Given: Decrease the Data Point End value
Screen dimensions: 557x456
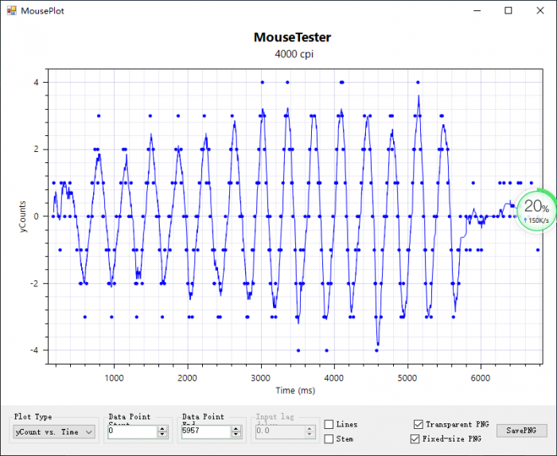Looking at the screenshot, I should pos(236,435).
